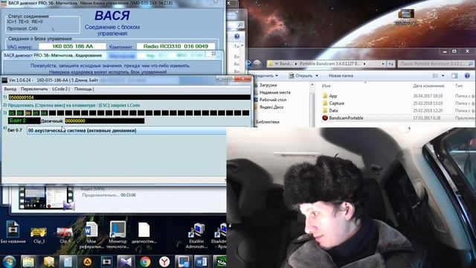Open the диагностик... desktop file
Image resolution: width=476 pixels, height=268 pixels.
pos(144,233)
